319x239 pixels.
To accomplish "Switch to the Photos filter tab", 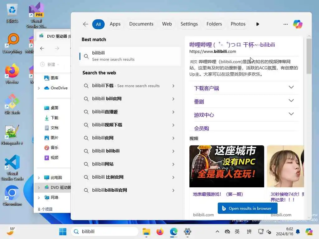I will coord(238,24).
